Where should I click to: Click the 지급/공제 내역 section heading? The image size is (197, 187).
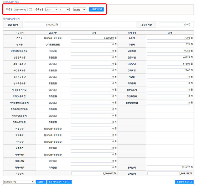[x=13, y=19]
